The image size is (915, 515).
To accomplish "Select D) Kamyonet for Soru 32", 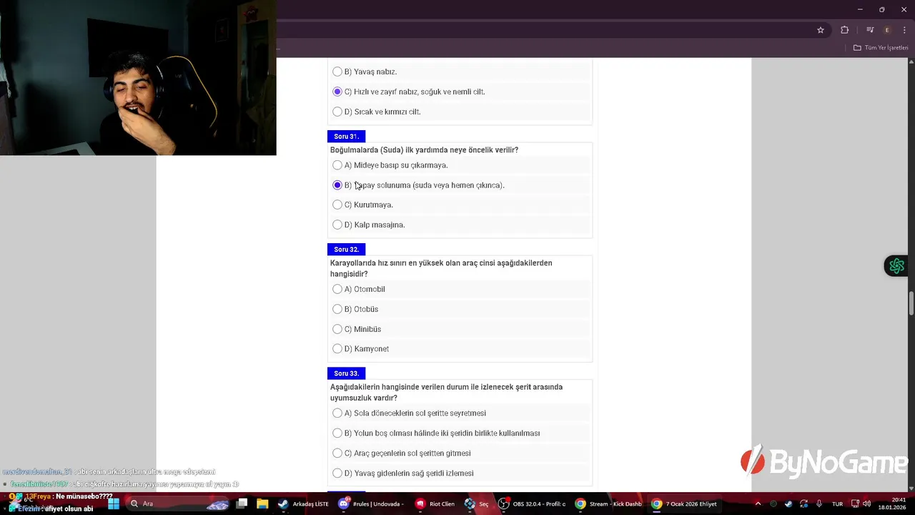I will [x=337, y=349].
